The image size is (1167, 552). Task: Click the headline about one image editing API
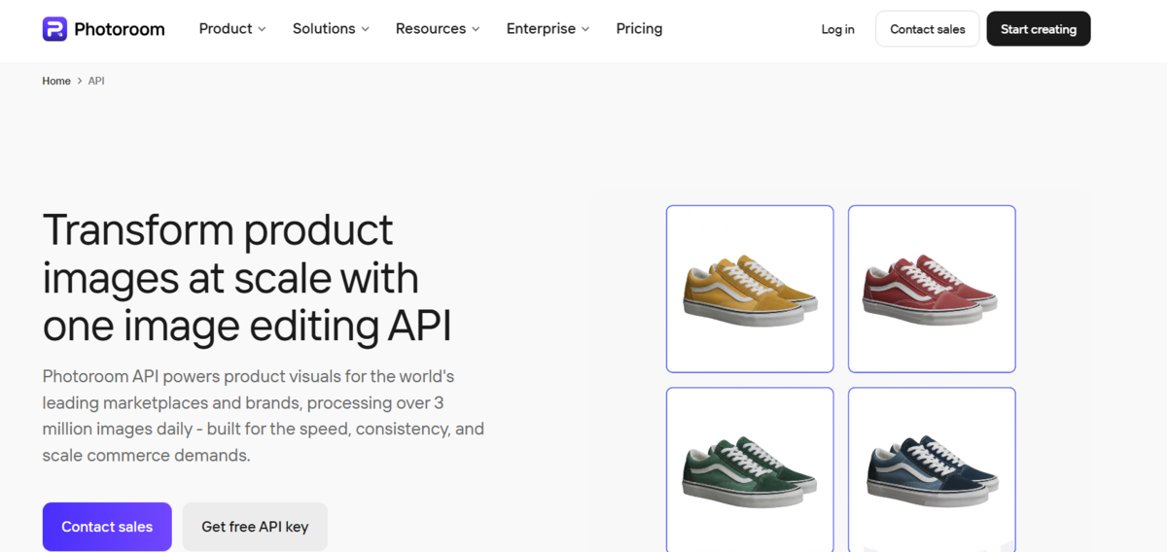pos(247,278)
